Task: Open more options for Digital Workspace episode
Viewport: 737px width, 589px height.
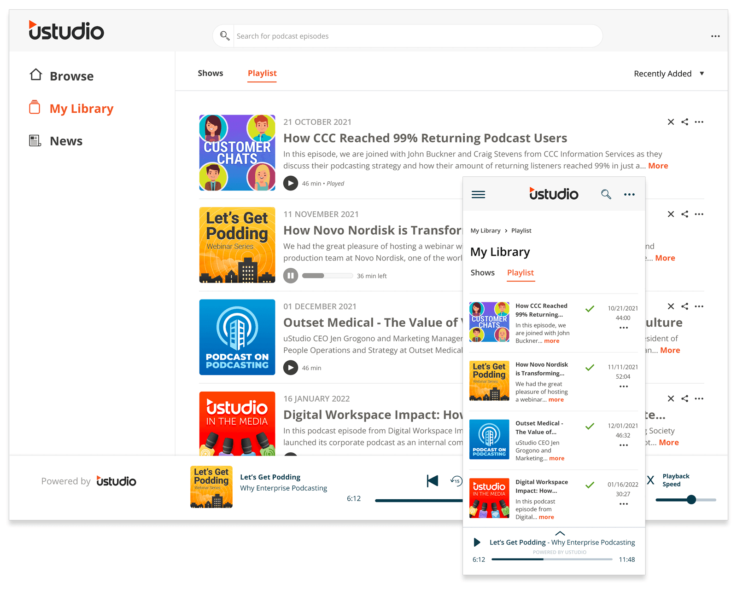Action: [x=699, y=398]
